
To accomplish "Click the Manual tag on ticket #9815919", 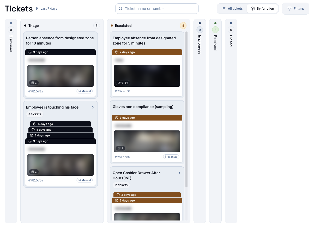I will pyautogui.click(x=84, y=91).
